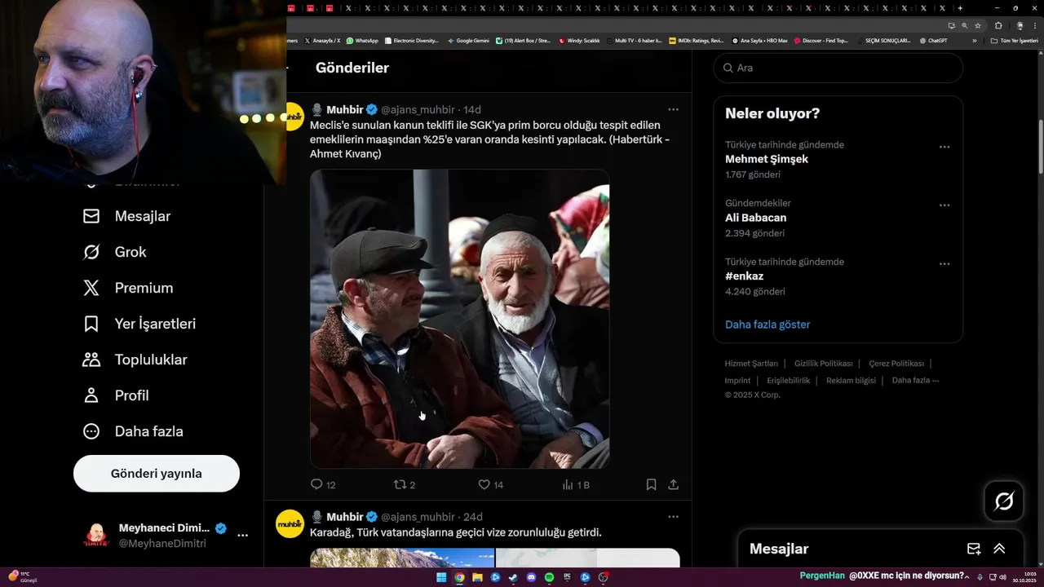
Task: Open a new Chrome tab
Action: click(960, 8)
